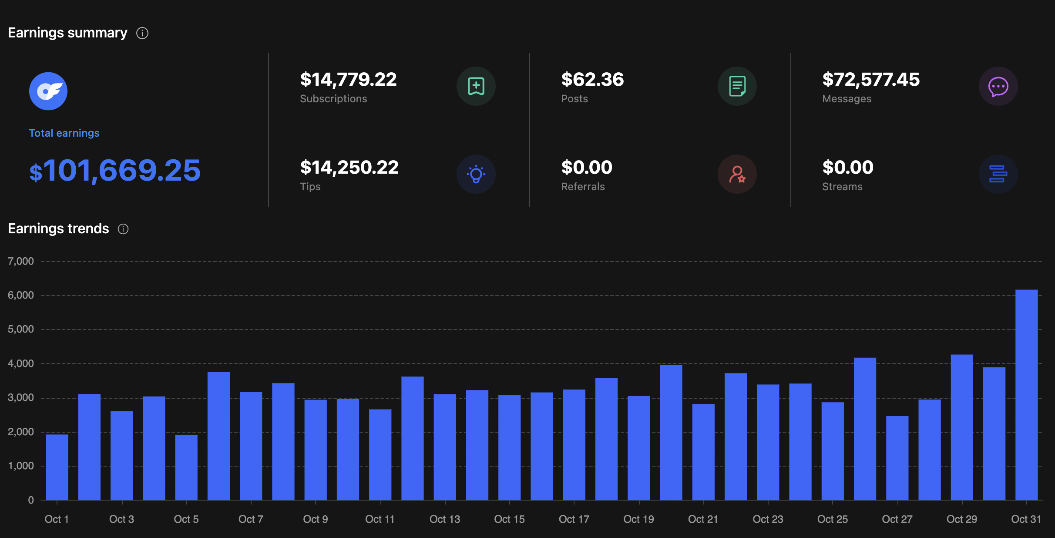Click the 7,000 gridline label on the chart

[20, 261]
